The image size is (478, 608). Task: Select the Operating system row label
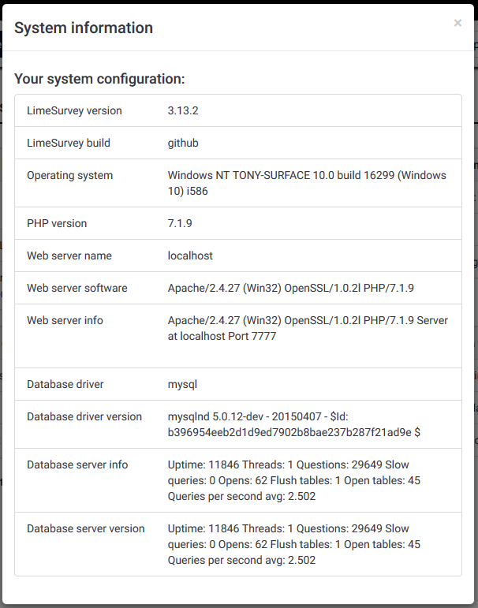pyautogui.click(x=70, y=176)
